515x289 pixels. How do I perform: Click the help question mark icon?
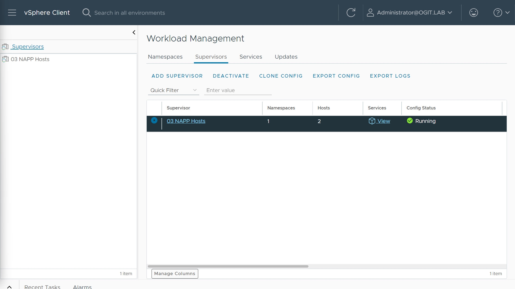point(498,13)
